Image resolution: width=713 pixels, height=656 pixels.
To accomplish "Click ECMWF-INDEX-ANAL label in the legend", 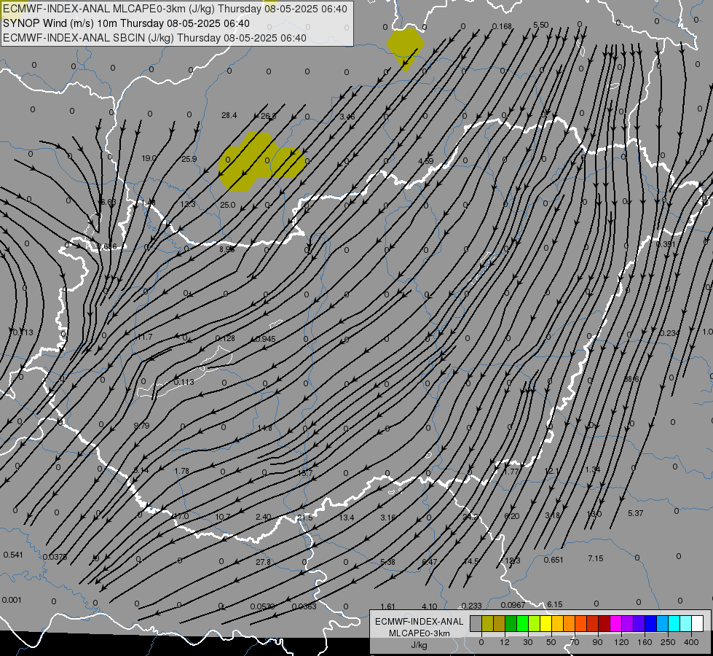I will (x=419, y=622).
